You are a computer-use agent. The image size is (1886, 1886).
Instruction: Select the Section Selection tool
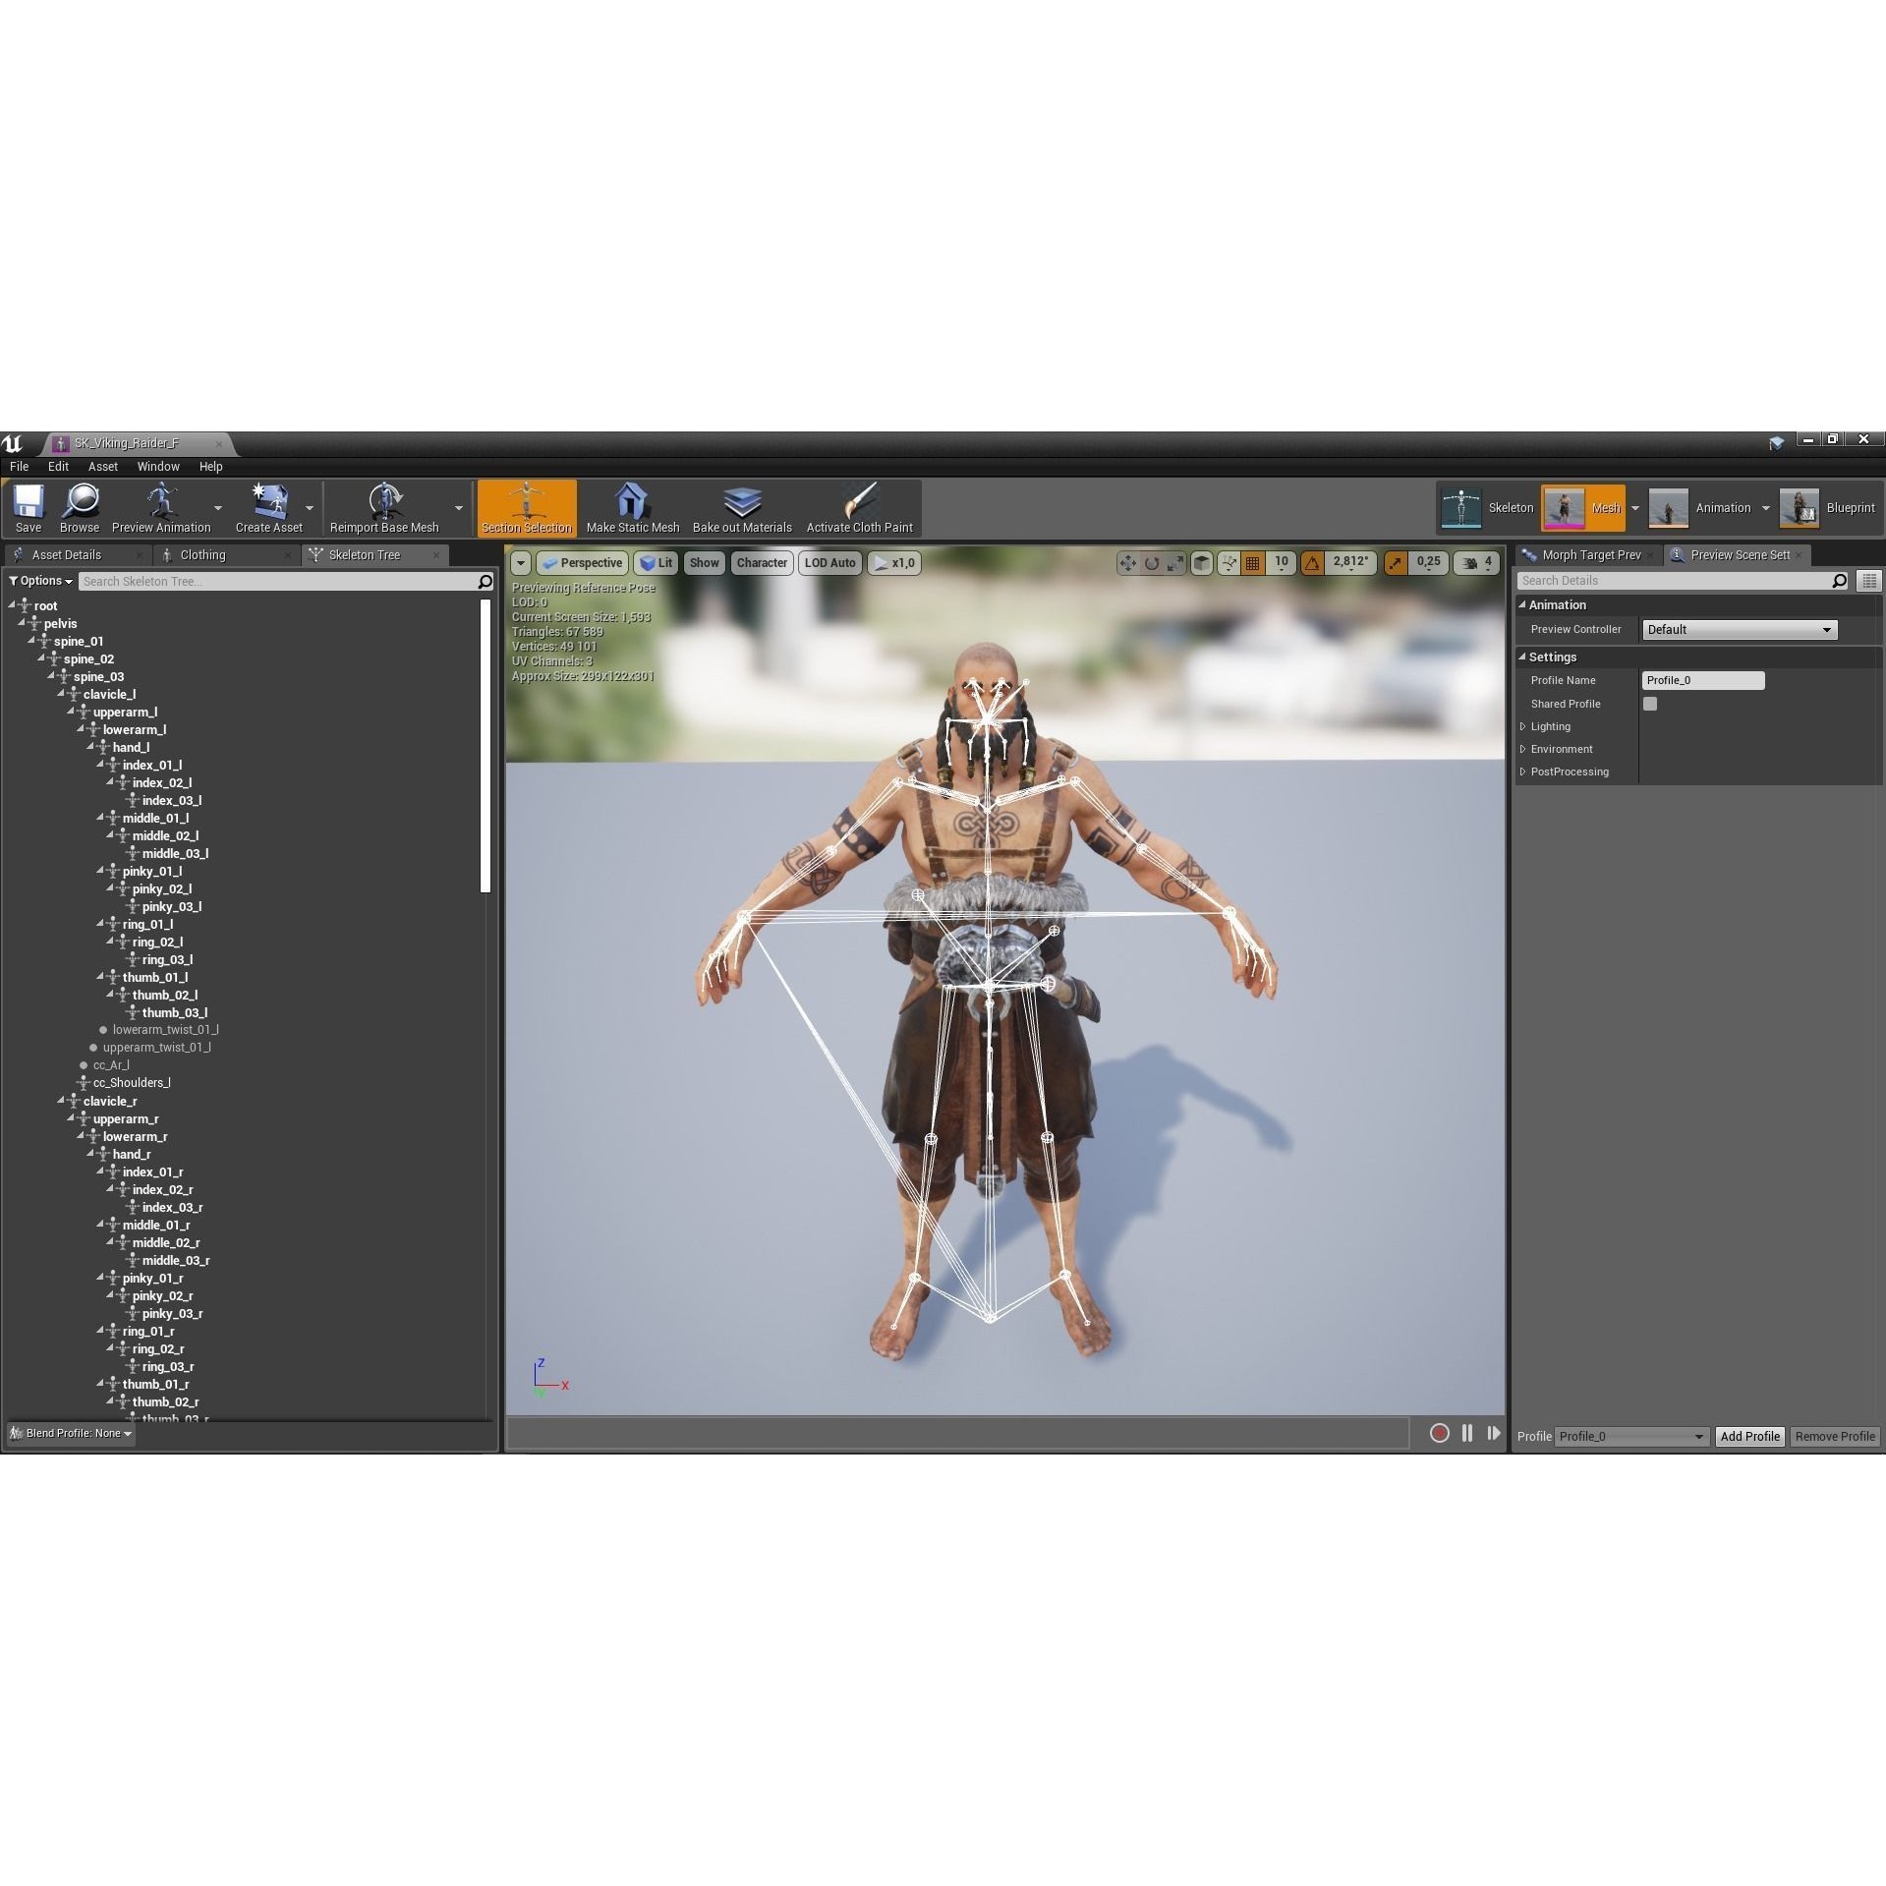pos(526,506)
